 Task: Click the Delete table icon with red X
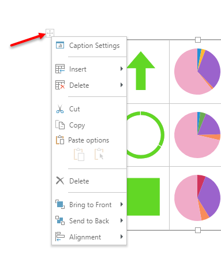[x=60, y=85]
